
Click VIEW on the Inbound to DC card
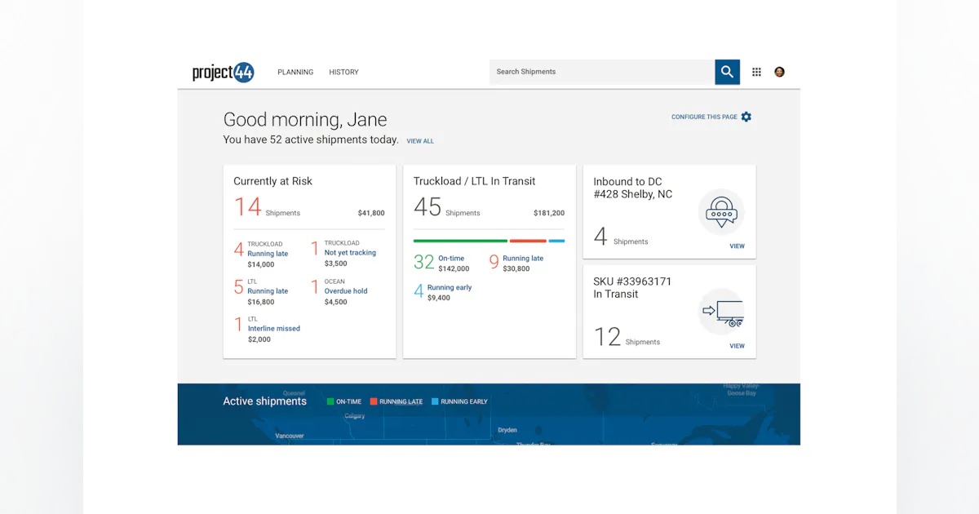pos(737,246)
